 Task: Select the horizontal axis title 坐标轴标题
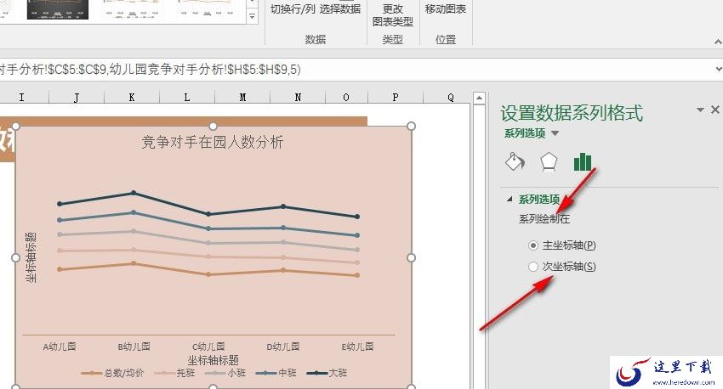[x=213, y=359]
